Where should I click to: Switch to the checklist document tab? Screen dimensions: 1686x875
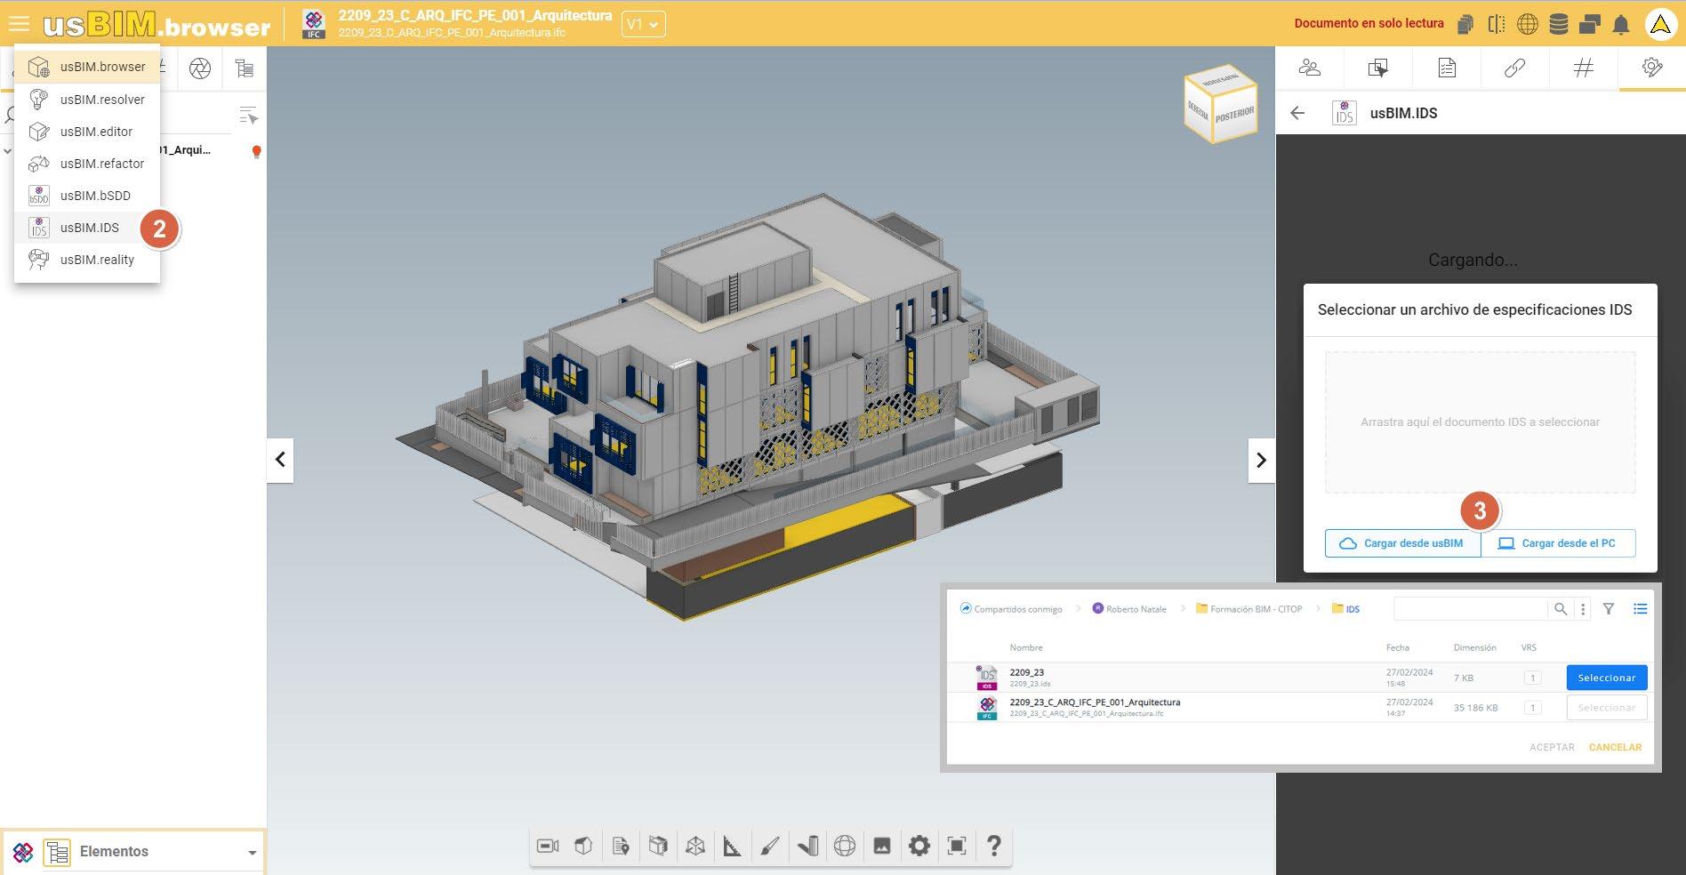pos(1447,68)
